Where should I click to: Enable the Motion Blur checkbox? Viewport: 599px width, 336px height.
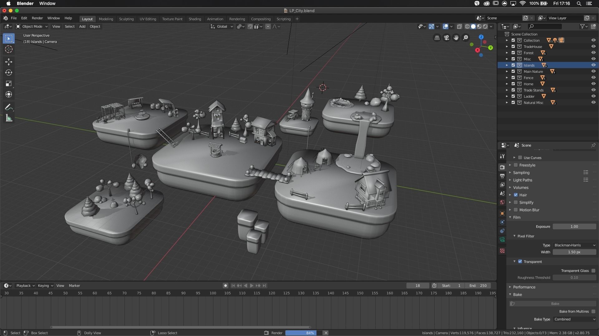(x=516, y=210)
